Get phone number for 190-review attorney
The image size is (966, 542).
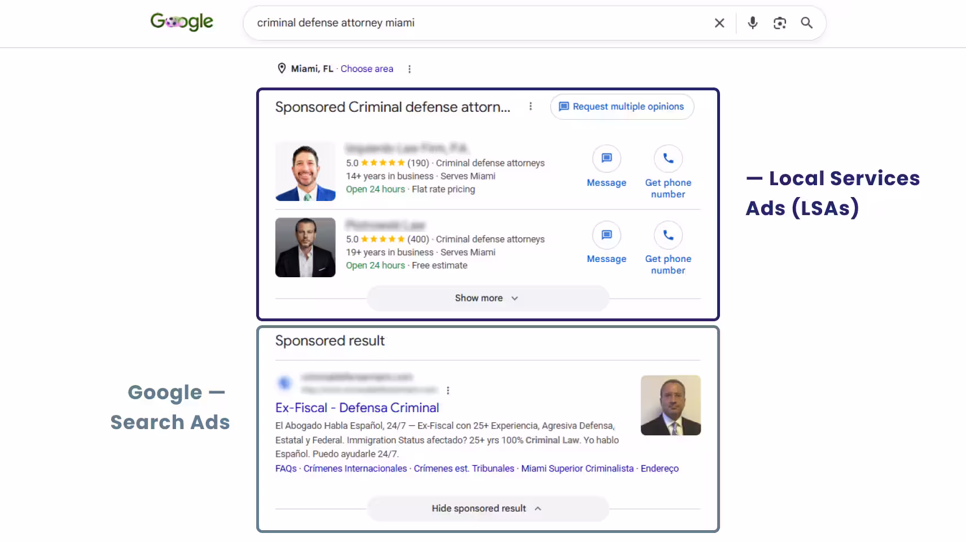pos(668,172)
